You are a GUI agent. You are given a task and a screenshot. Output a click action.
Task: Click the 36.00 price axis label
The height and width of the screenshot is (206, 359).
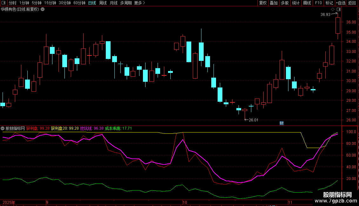tap(351, 22)
